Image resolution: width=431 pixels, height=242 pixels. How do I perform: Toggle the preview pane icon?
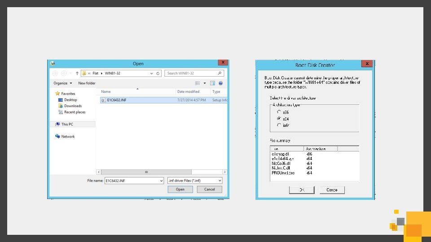[x=212, y=83]
